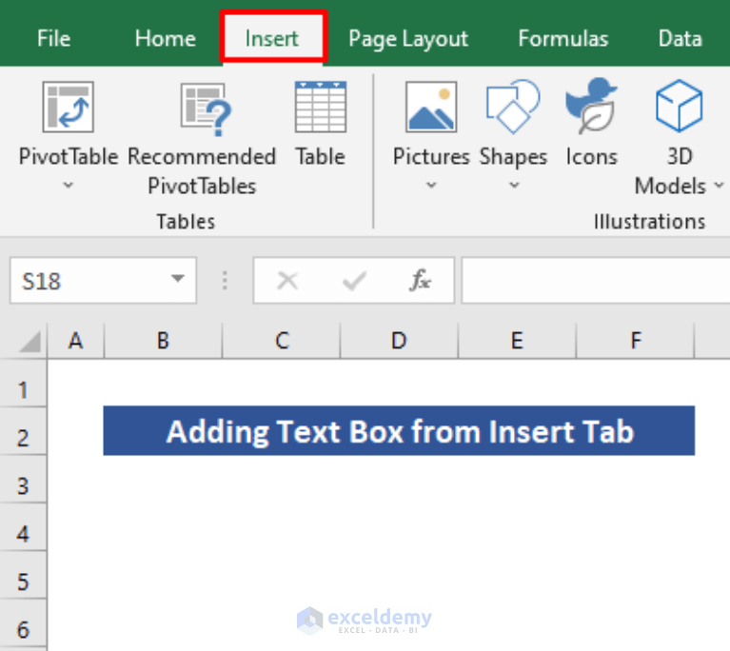The image size is (730, 651).
Task: Click inside the formula bar
Action: coord(590,281)
